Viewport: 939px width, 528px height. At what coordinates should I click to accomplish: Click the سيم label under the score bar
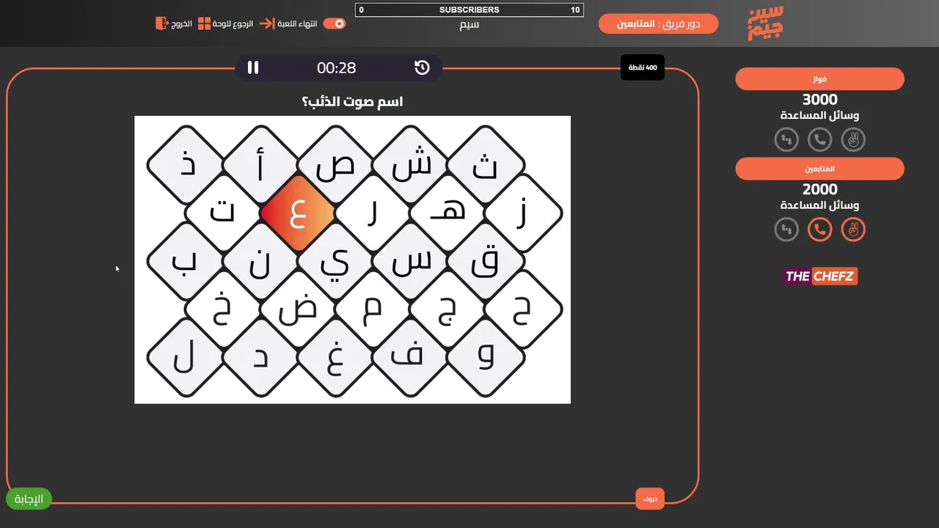point(469,24)
